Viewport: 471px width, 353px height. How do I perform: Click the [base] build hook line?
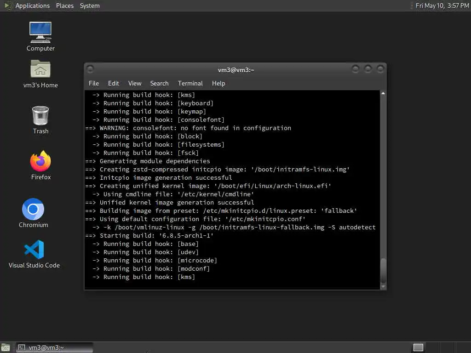point(146,244)
